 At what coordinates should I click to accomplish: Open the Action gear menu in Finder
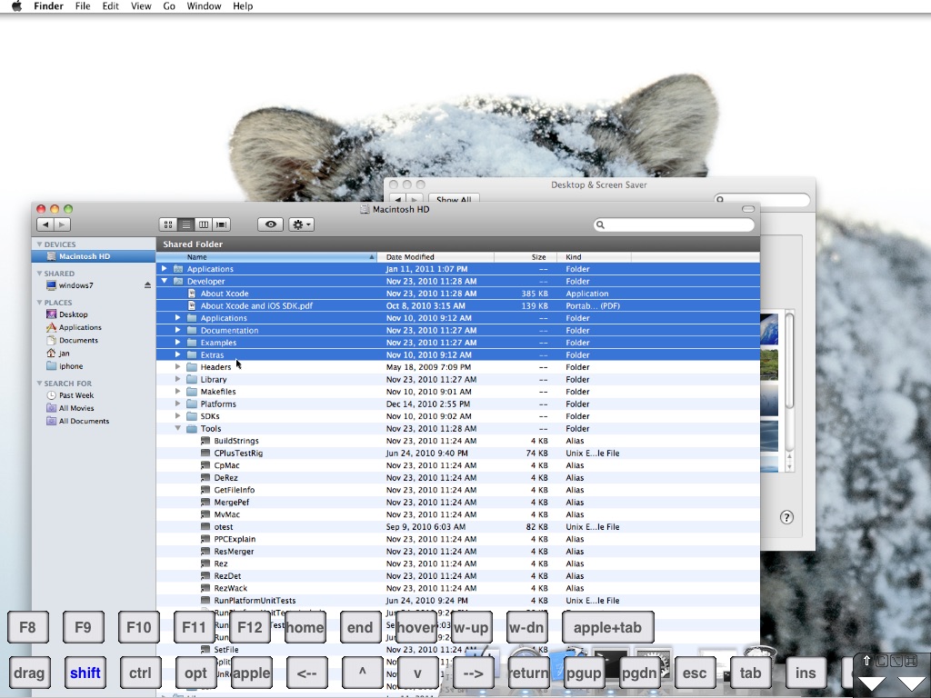pyautogui.click(x=302, y=224)
